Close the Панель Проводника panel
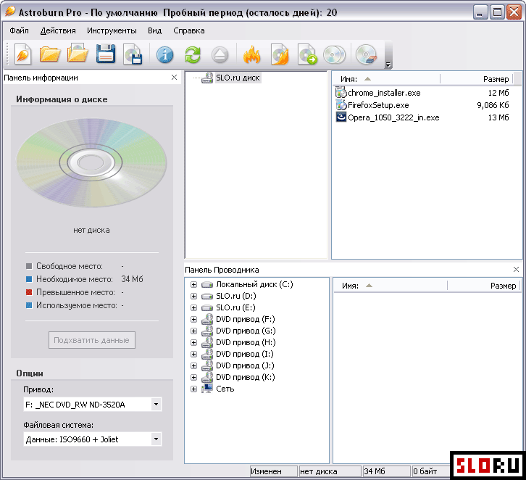 pyautogui.click(x=516, y=269)
